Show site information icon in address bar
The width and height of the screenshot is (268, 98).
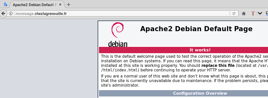click(11, 14)
